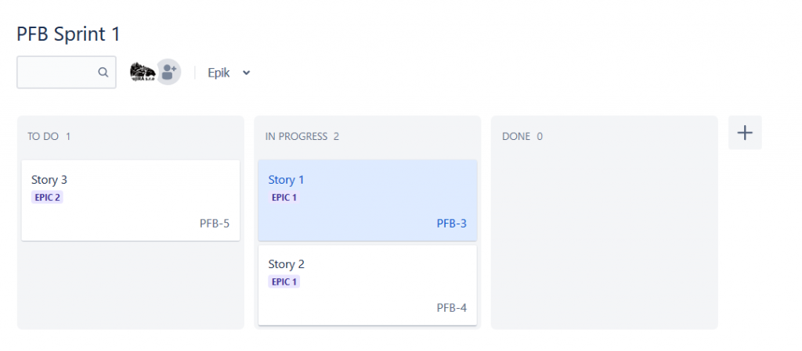Open issue key PFB-5
The image size is (802, 351).
pyautogui.click(x=215, y=224)
